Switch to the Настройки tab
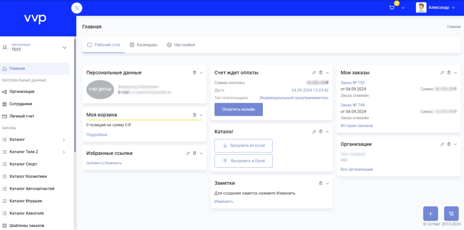The width and height of the screenshot is (464, 230). (181, 45)
